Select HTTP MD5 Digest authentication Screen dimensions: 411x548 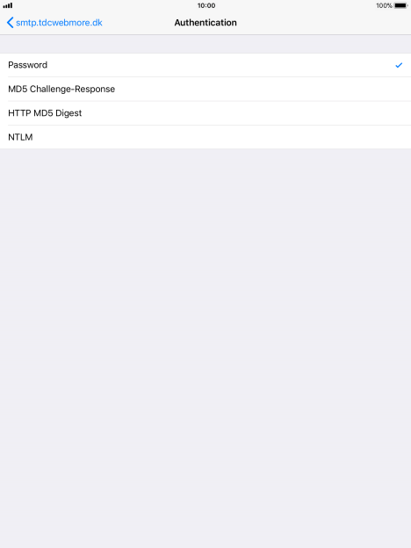205,113
